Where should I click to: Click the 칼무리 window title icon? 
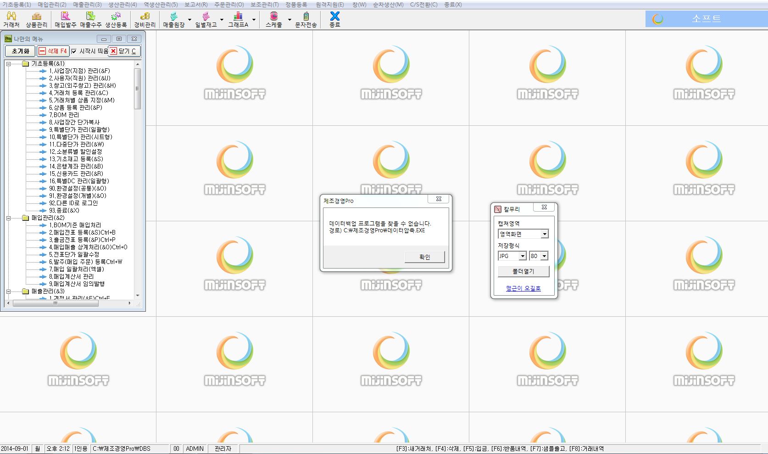[498, 209]
